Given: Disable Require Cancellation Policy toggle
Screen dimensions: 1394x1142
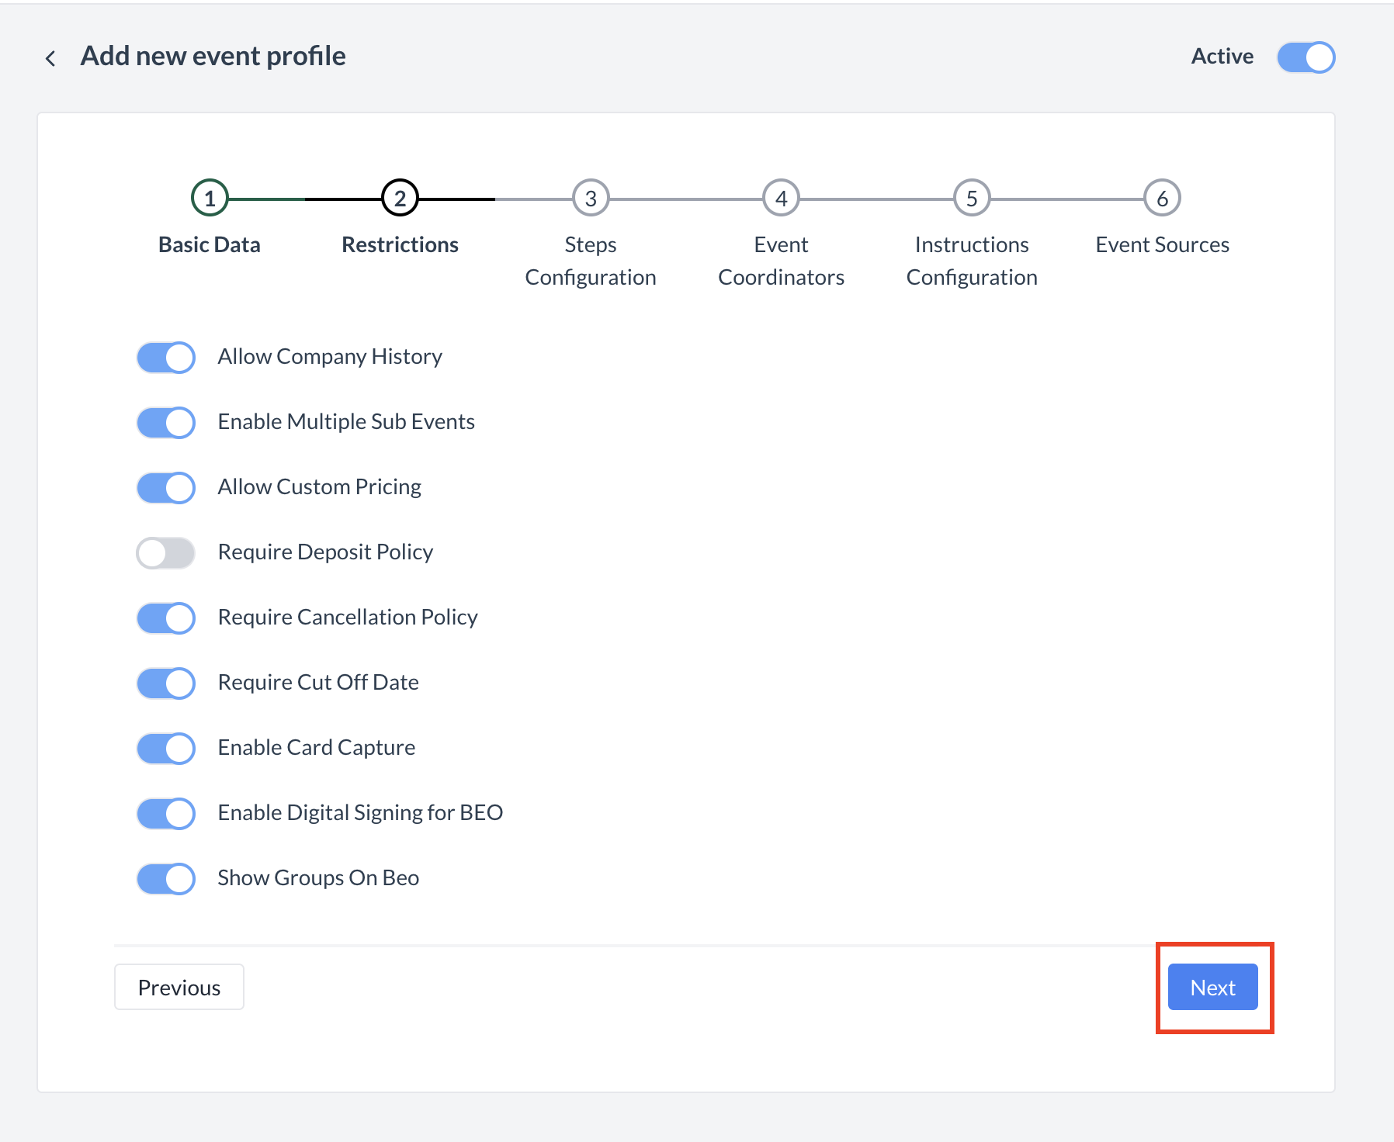Looking at the screenshot, I should pyautogui.click(x=166, y=618).
